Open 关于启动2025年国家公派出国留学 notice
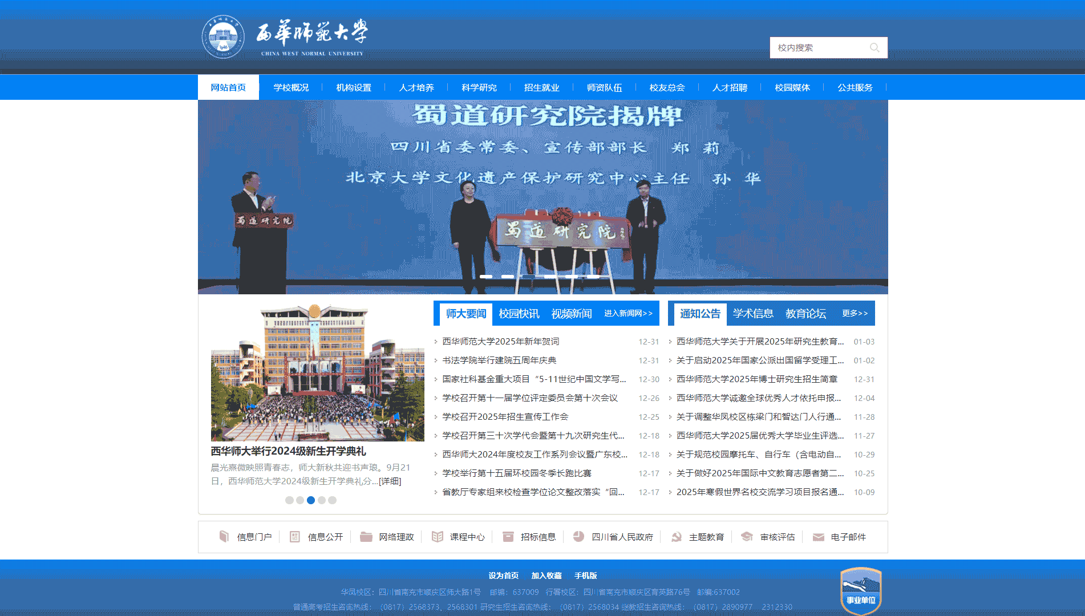1085x616 pixels. [760, 360]
